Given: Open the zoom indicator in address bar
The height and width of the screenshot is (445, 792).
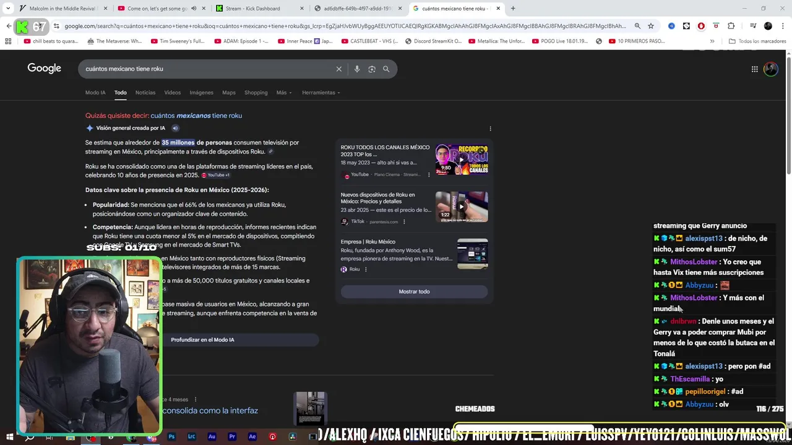Looking at the screenshot, I should (x=637, y=26).
